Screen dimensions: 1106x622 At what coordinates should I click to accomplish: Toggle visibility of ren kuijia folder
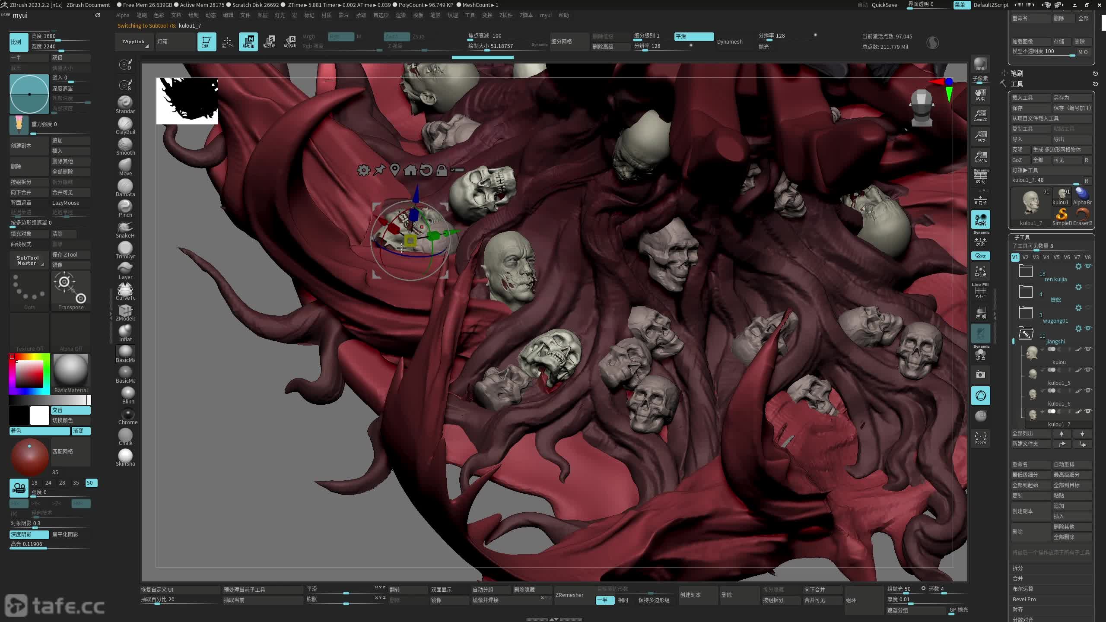point(1088,266)
